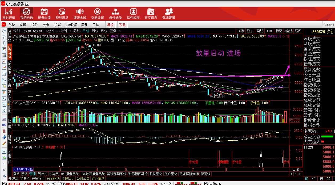Screen dimensions: 335x185
Task: Click the back arrow in left sidebar
Action: coord(4,31)
